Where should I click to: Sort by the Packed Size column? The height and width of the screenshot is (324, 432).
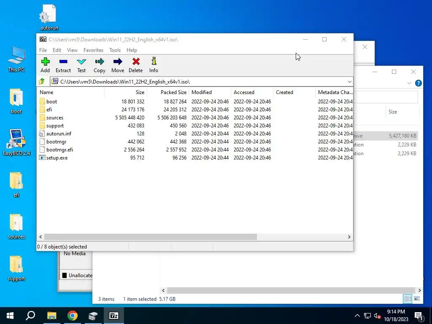click(168, 92)
